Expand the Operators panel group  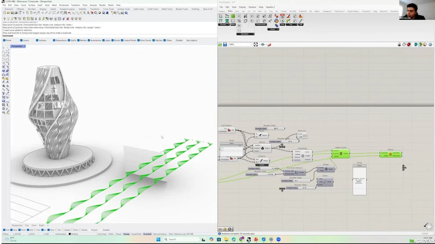(x=245, y=34)
